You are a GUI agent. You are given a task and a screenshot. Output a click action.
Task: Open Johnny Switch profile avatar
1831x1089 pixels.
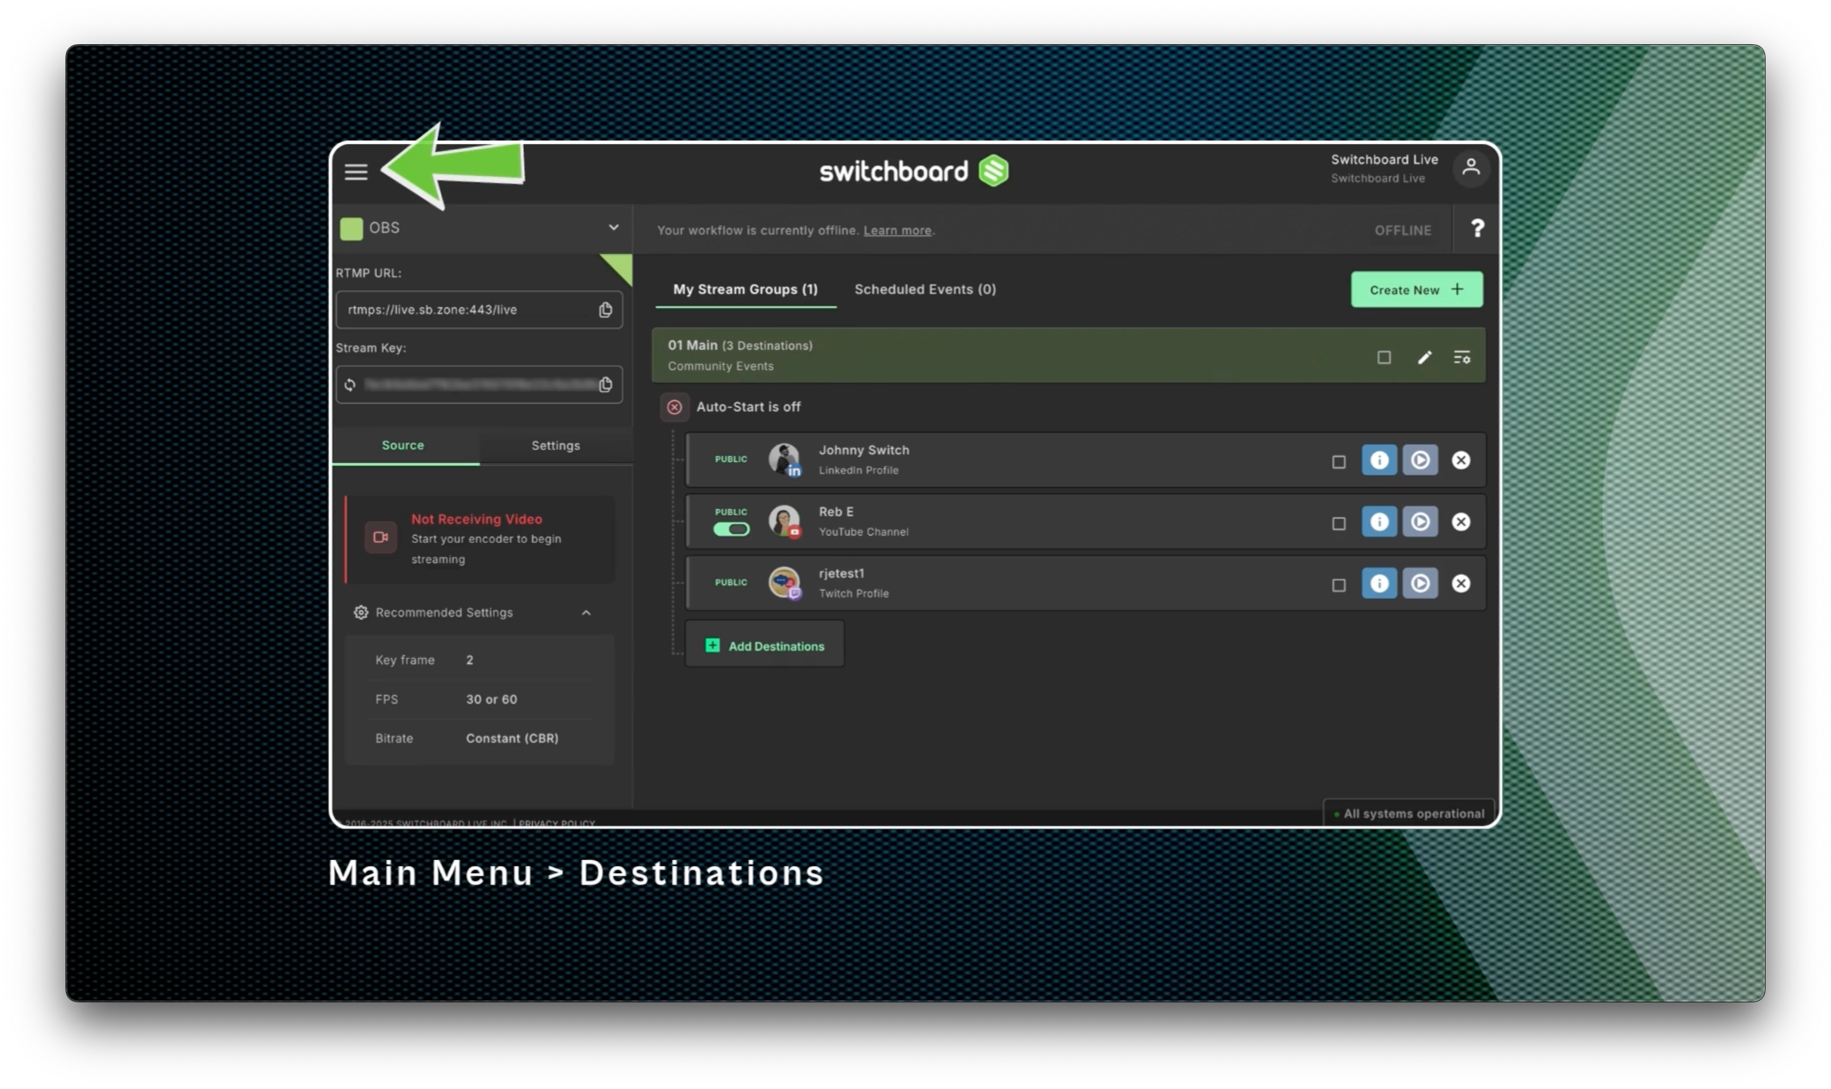783,460
